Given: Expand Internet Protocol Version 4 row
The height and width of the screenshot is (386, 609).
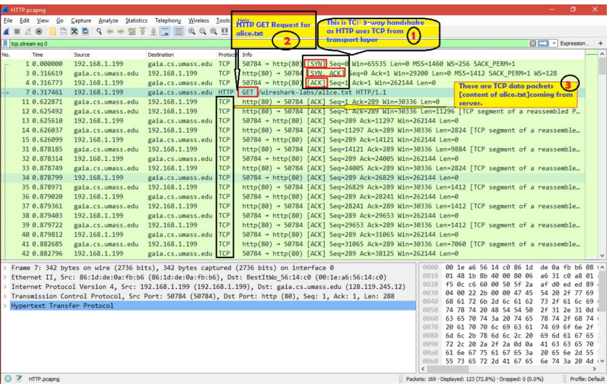Looking at the screenshot, I should tap(5, 286).
